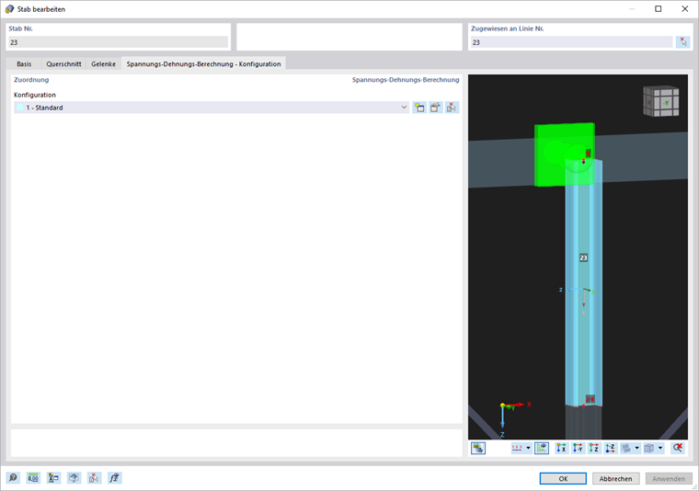Click the navigation cube in preview
699x491 pixels.
pos(661,101)
